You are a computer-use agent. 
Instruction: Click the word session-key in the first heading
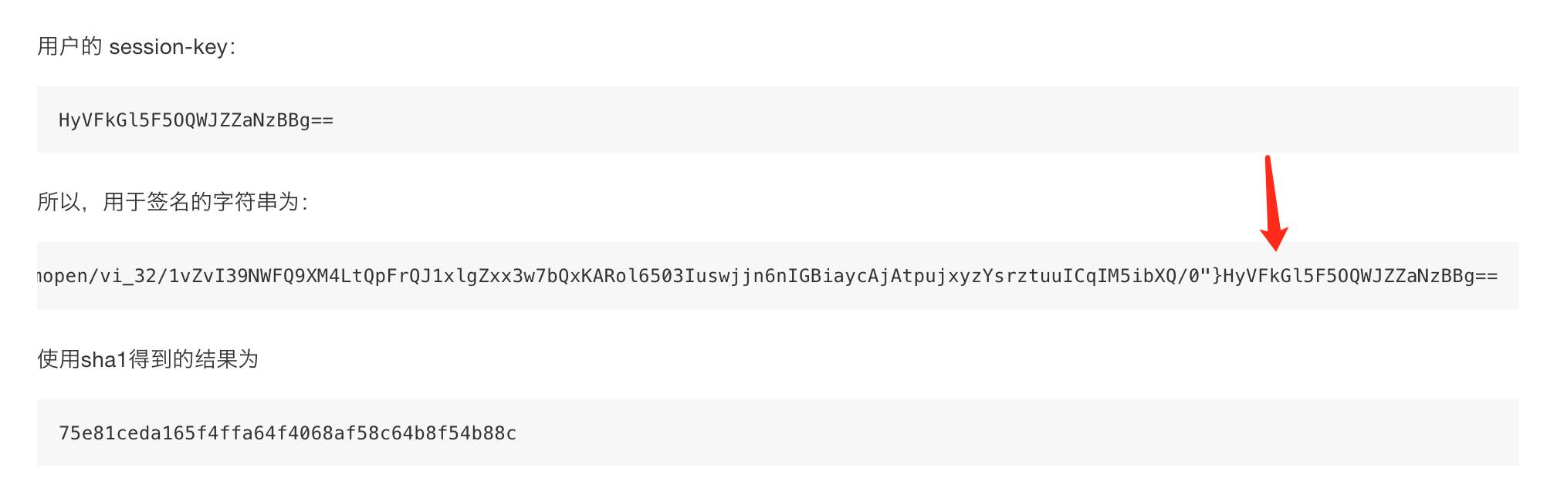[x=168, y=47]
